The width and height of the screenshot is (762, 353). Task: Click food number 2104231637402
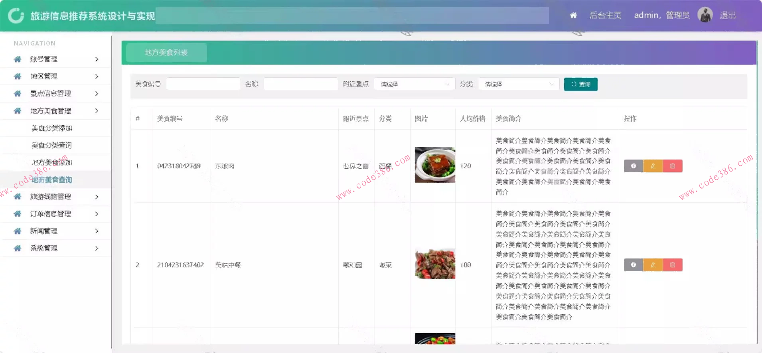[x=180, y=265]
